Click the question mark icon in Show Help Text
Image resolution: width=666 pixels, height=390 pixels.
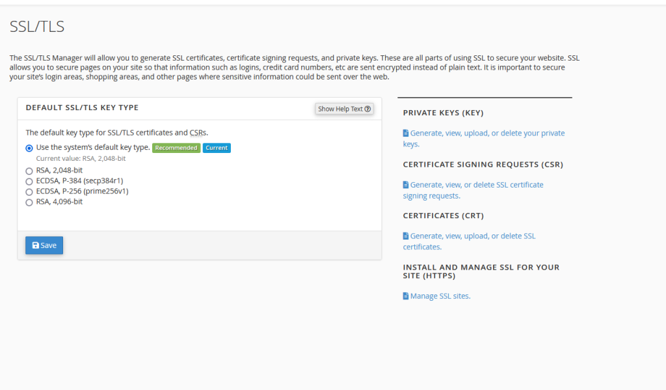pyautogui.click(x=368, y=109)
